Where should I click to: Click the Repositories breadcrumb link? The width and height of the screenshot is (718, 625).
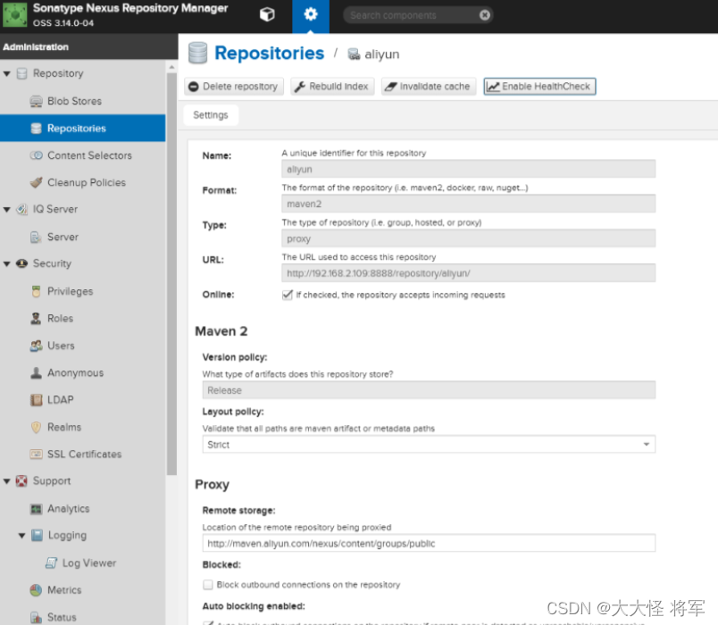270,53
